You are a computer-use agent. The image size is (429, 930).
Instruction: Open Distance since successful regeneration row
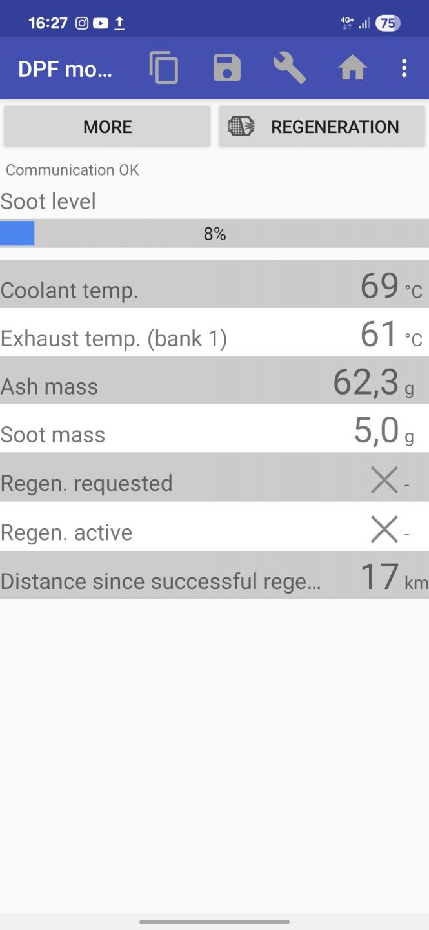point(214,575)
